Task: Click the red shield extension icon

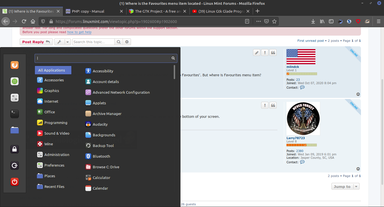Action: 358,21
